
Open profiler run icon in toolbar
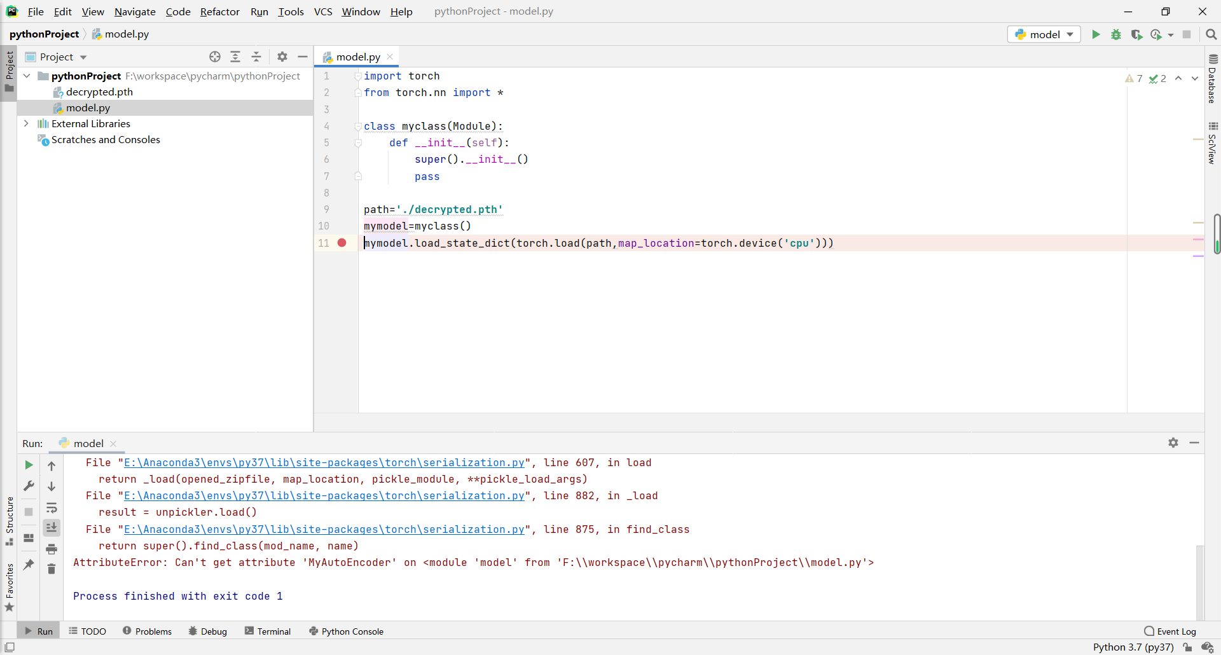point(1156,34)
